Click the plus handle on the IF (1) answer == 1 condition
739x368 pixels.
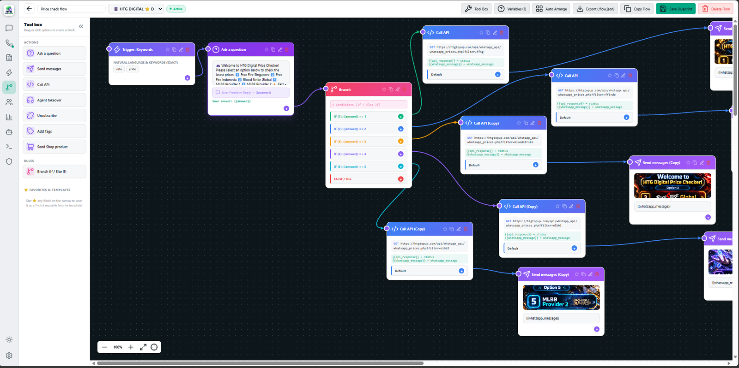pos(400,117)
